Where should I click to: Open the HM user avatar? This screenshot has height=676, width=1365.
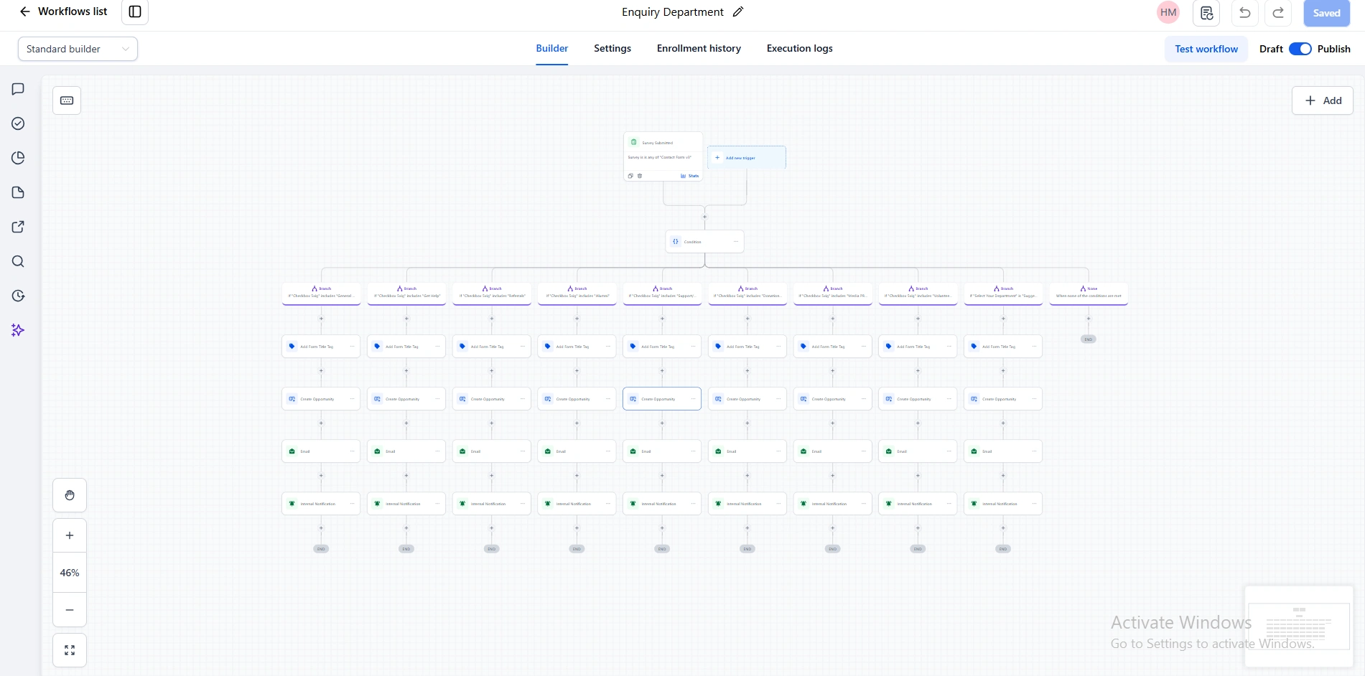1168,12
